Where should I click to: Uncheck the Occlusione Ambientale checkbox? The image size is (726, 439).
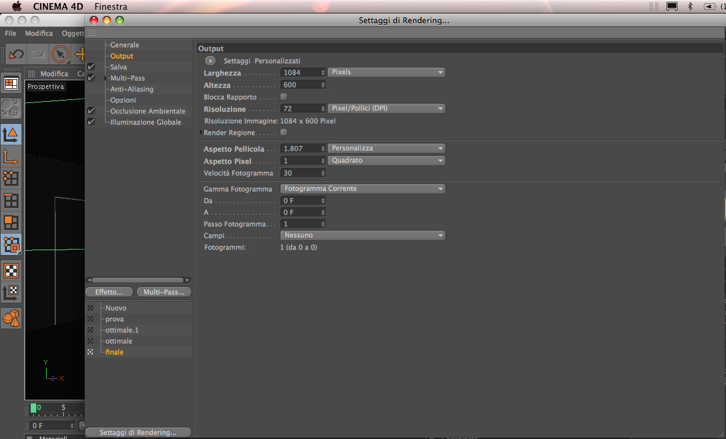91,111
